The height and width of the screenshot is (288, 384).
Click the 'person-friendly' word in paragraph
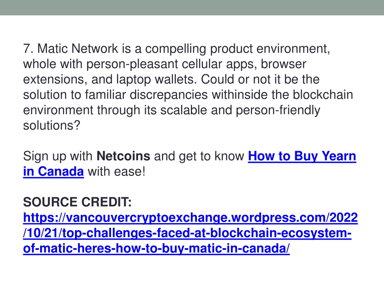tap(278, 110)
